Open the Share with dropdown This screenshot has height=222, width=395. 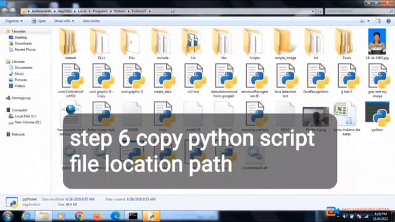coord(64,21)
